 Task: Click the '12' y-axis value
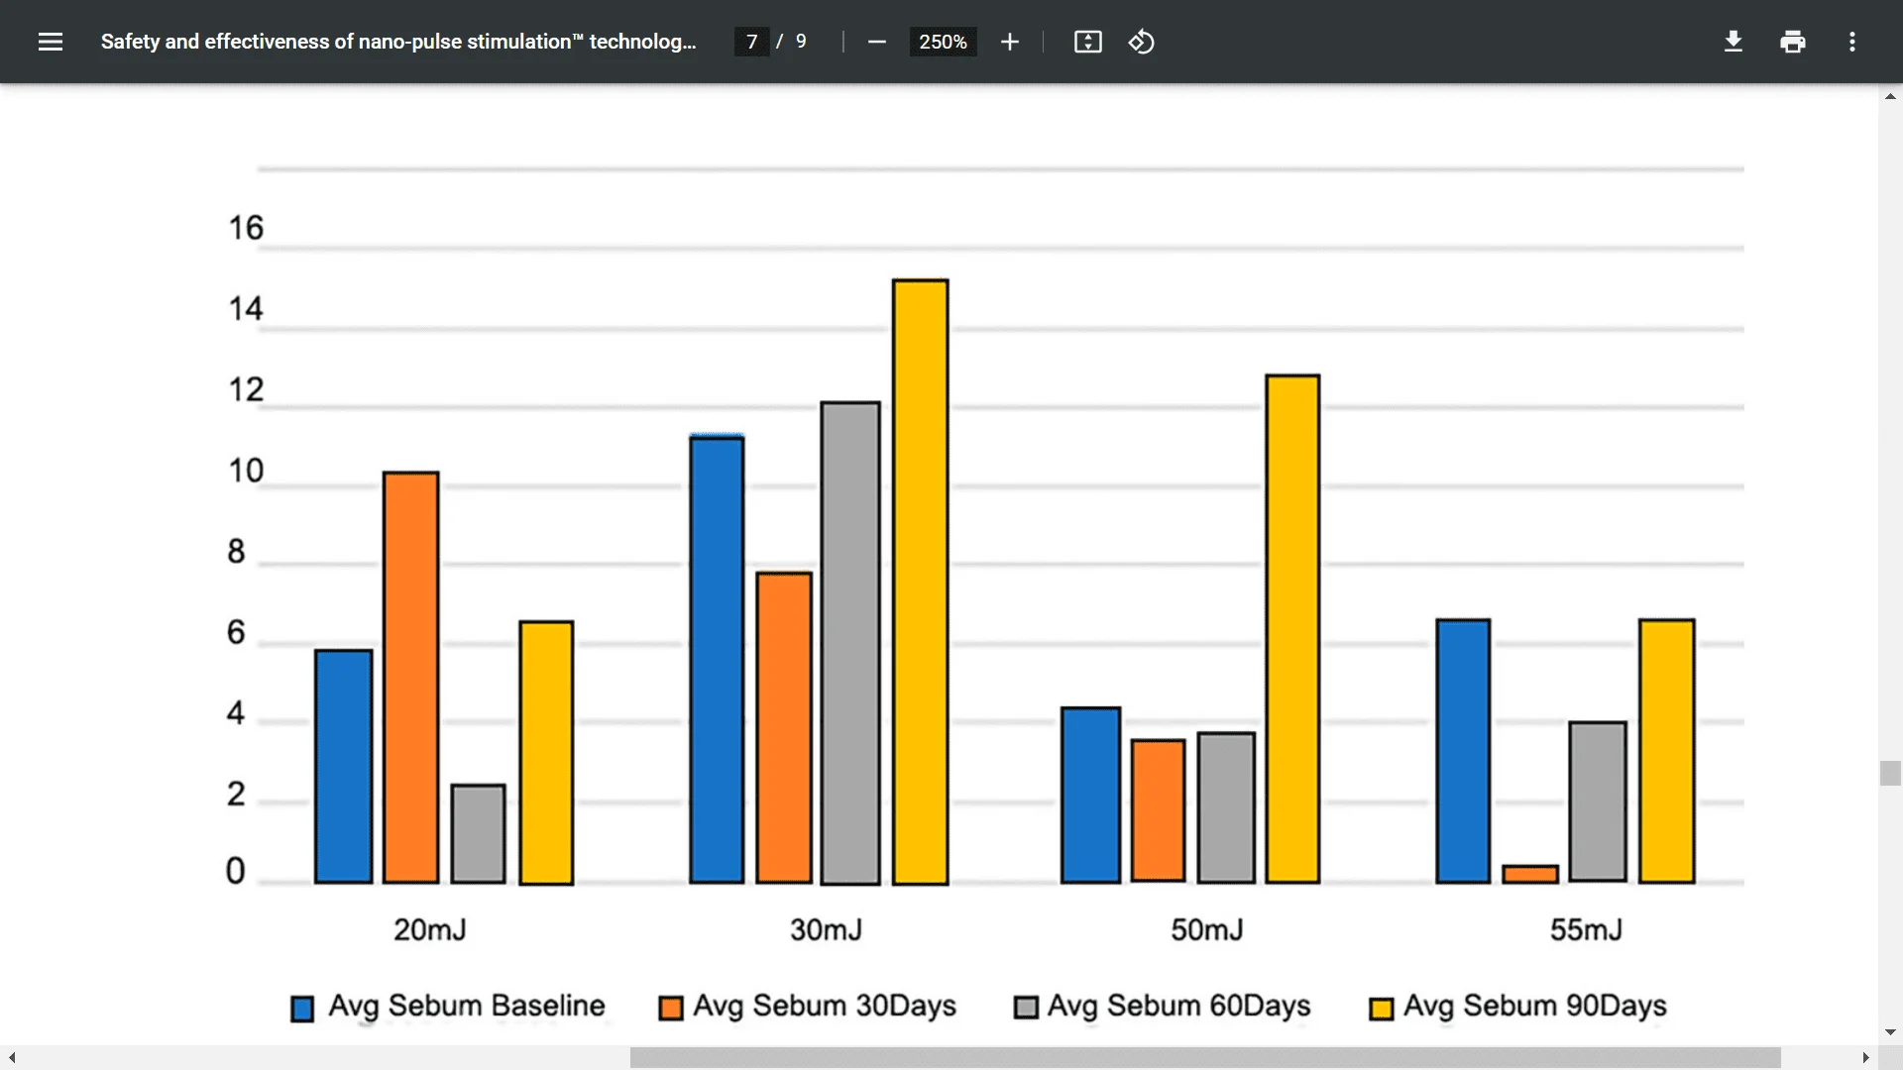[246, 389]
